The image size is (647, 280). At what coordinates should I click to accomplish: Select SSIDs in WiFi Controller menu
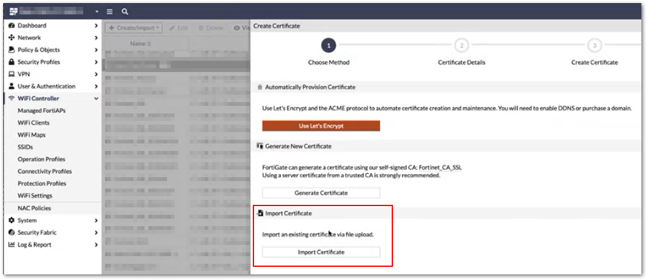[x=26, y=147]
